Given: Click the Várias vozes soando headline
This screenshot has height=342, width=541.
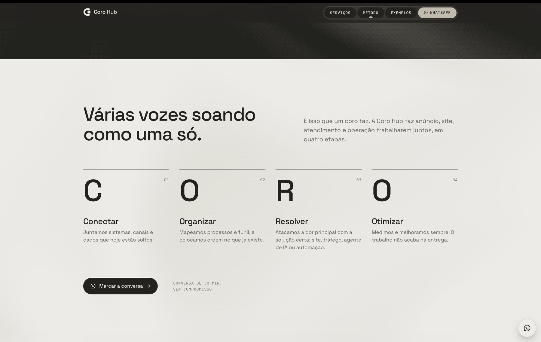Looking at the screenshot, I should tap(169, 124).
